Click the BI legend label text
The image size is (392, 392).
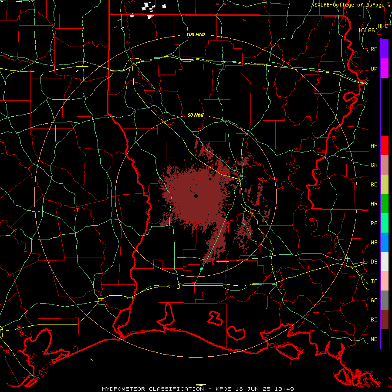(374, 320)
